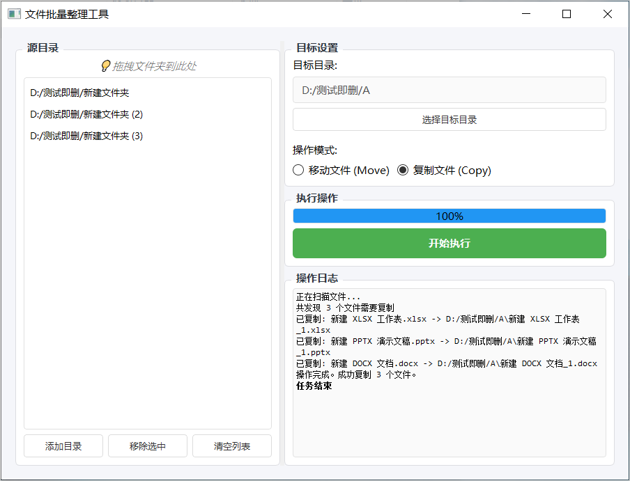This screenshot has height=481, width=630.
Task: Click the 100% progress bar
Action: pyautogui.click(x=449, y=216)
